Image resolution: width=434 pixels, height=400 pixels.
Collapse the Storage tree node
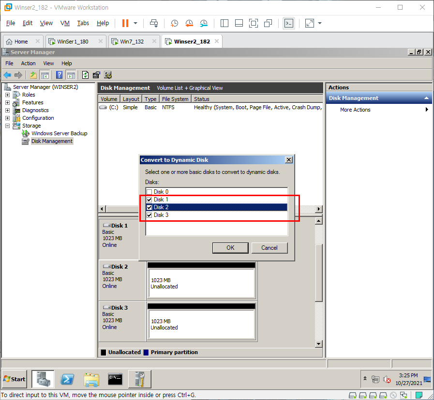coord(7,126)
